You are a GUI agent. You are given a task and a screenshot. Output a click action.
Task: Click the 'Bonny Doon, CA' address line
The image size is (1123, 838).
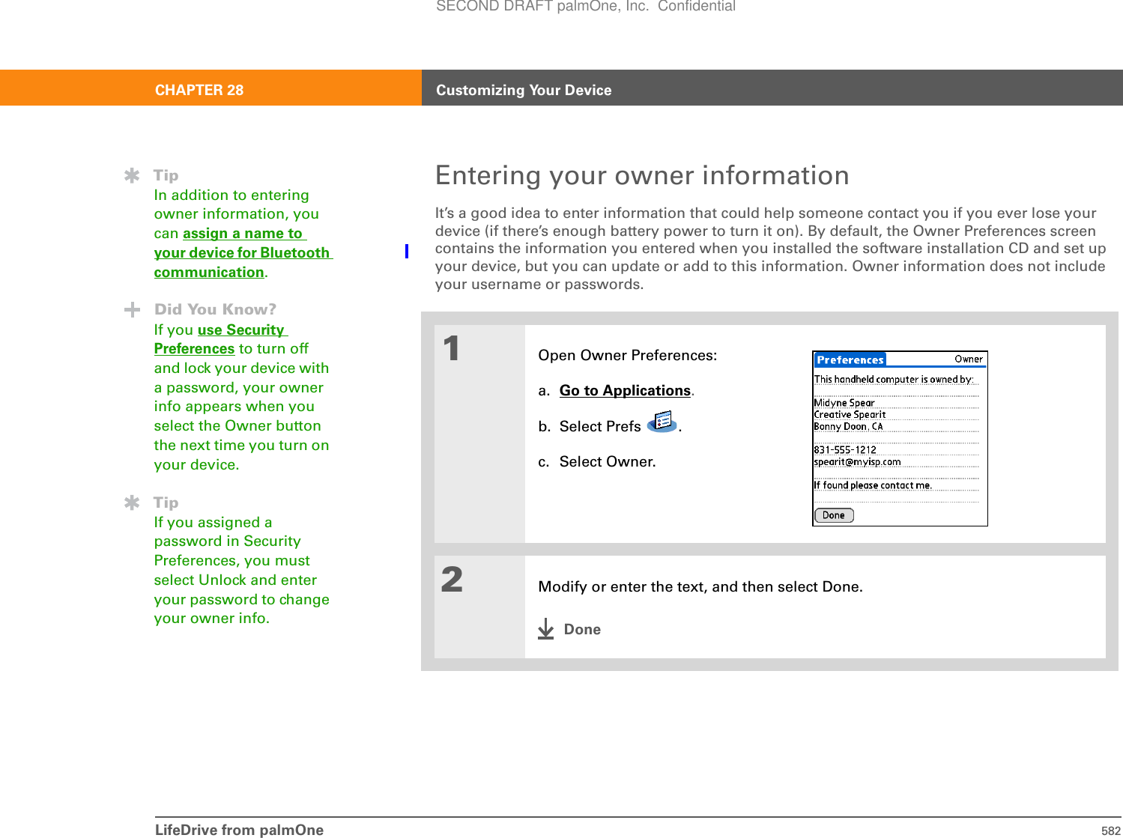pos(848,427)
